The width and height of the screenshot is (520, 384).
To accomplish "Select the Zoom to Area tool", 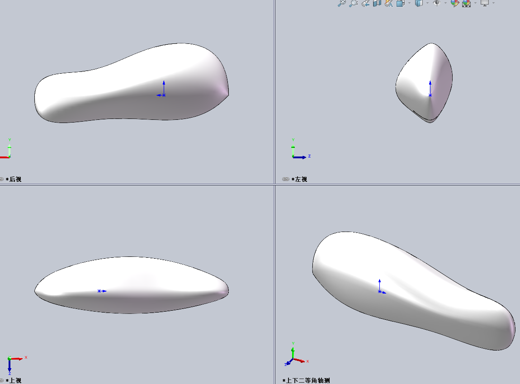I will click(353, 3).
